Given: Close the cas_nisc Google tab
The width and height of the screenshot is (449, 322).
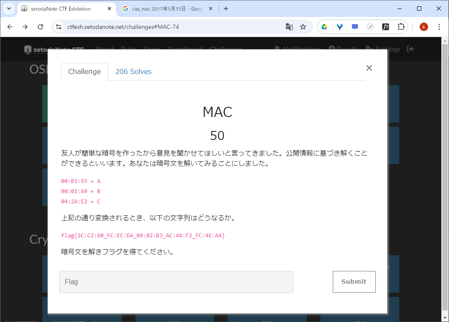Looking at the screenshot, I should pos(211,9).
